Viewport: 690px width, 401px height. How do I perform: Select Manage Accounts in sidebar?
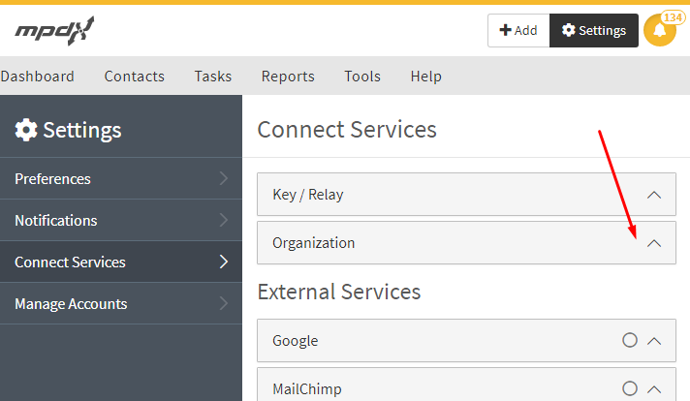click(x=71, y=304)
